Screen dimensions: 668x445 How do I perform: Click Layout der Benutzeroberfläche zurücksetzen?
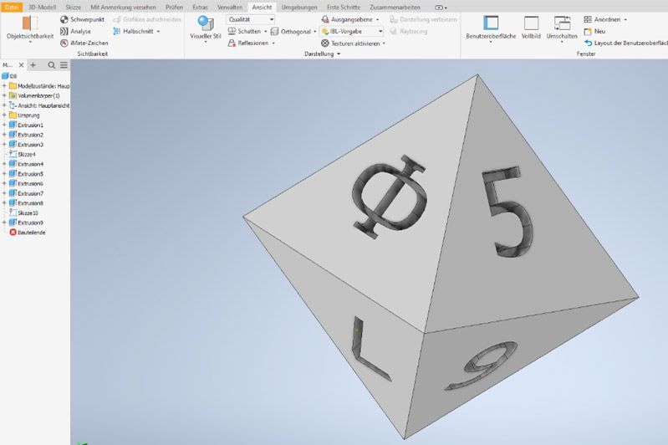pyautogui.click(x=629, y=43)
